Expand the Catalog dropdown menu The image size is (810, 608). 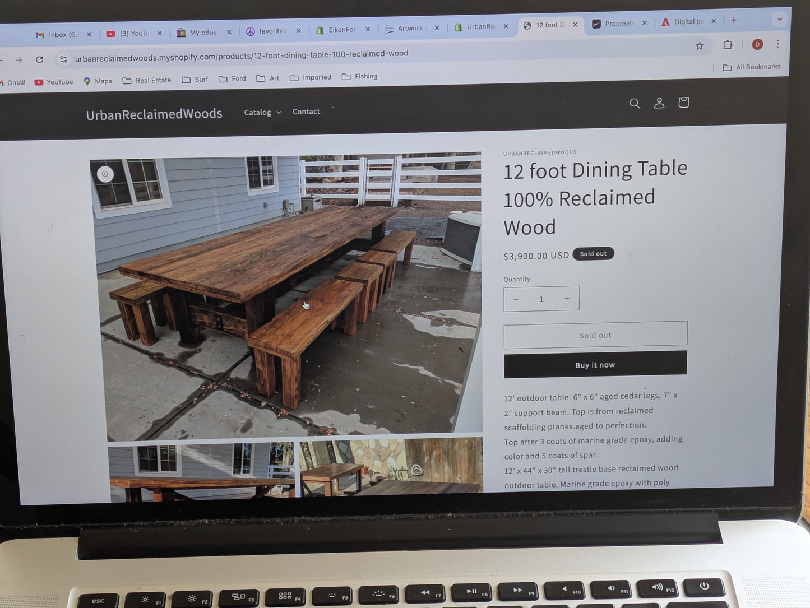[262, 112]
